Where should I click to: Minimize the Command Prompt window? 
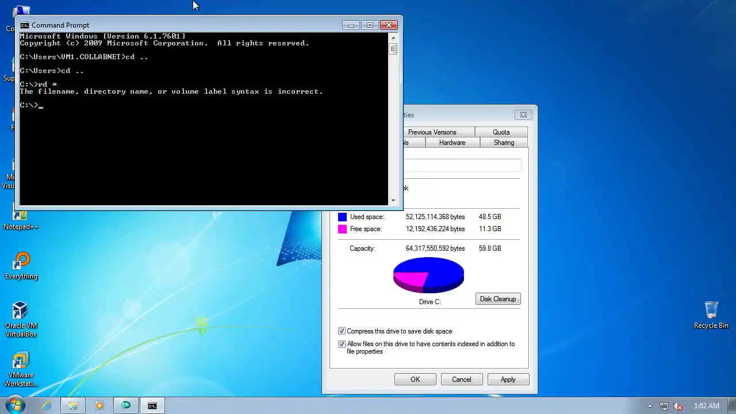351,25
